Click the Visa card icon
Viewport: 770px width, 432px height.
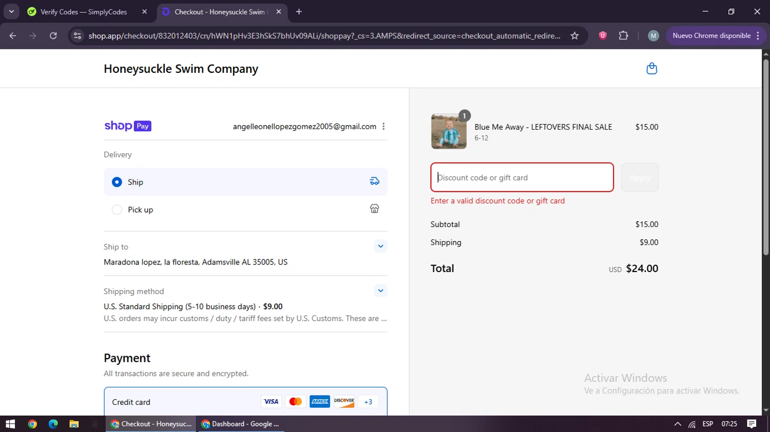pos(271,402)
